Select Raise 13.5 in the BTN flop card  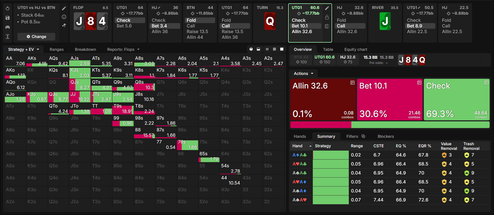[197, 32]
